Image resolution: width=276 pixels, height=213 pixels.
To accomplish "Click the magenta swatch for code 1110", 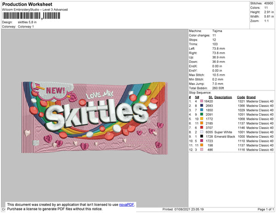I will click(201, 140).
